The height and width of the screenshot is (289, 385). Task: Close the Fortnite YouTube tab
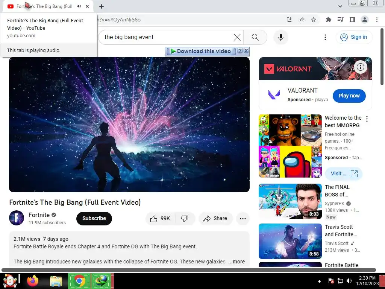click(x=87, y=6)
